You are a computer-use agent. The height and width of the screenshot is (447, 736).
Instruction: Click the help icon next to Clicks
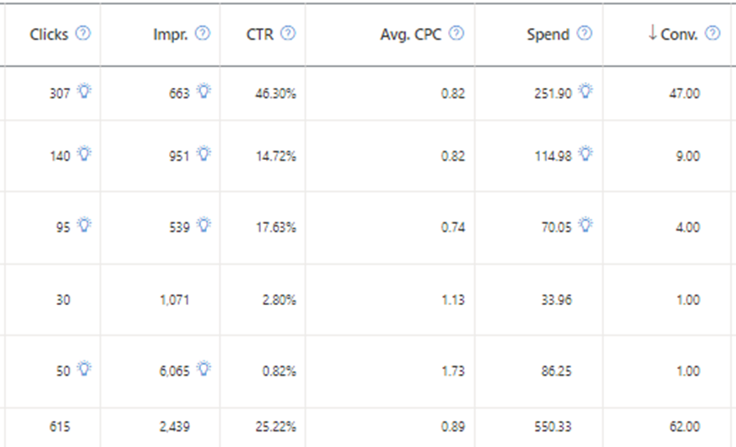point(83,34)
